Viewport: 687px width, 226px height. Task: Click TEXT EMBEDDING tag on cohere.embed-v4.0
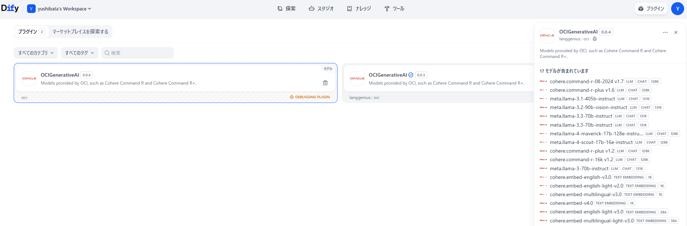tap(611, 203)
